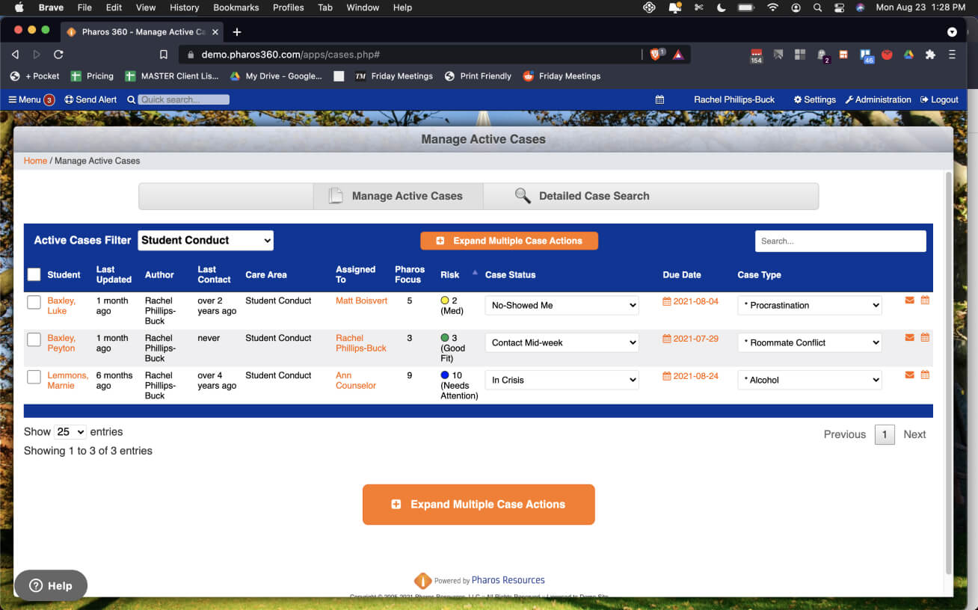The width and height of the screenshot is (978, 610).
Task: Email icon in the Lemmons, Marnie row
Action: pos(909,375)
